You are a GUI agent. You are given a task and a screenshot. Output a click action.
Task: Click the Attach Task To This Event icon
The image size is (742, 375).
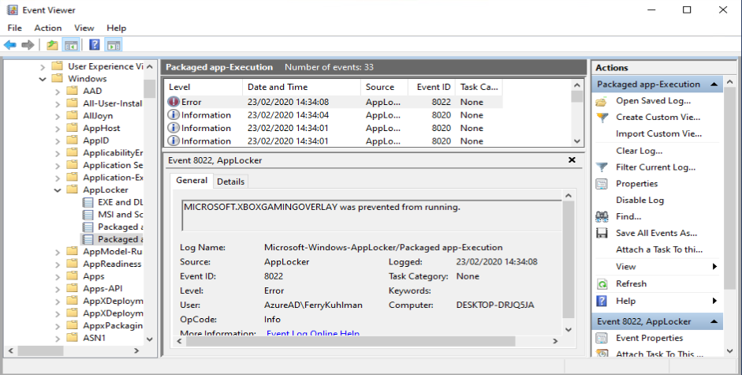(x=602, y=354)
